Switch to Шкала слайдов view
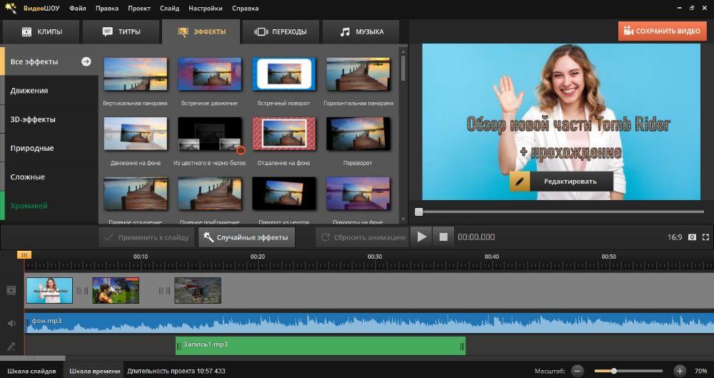This screenshot has height=378, width=714. coord(31,371)
